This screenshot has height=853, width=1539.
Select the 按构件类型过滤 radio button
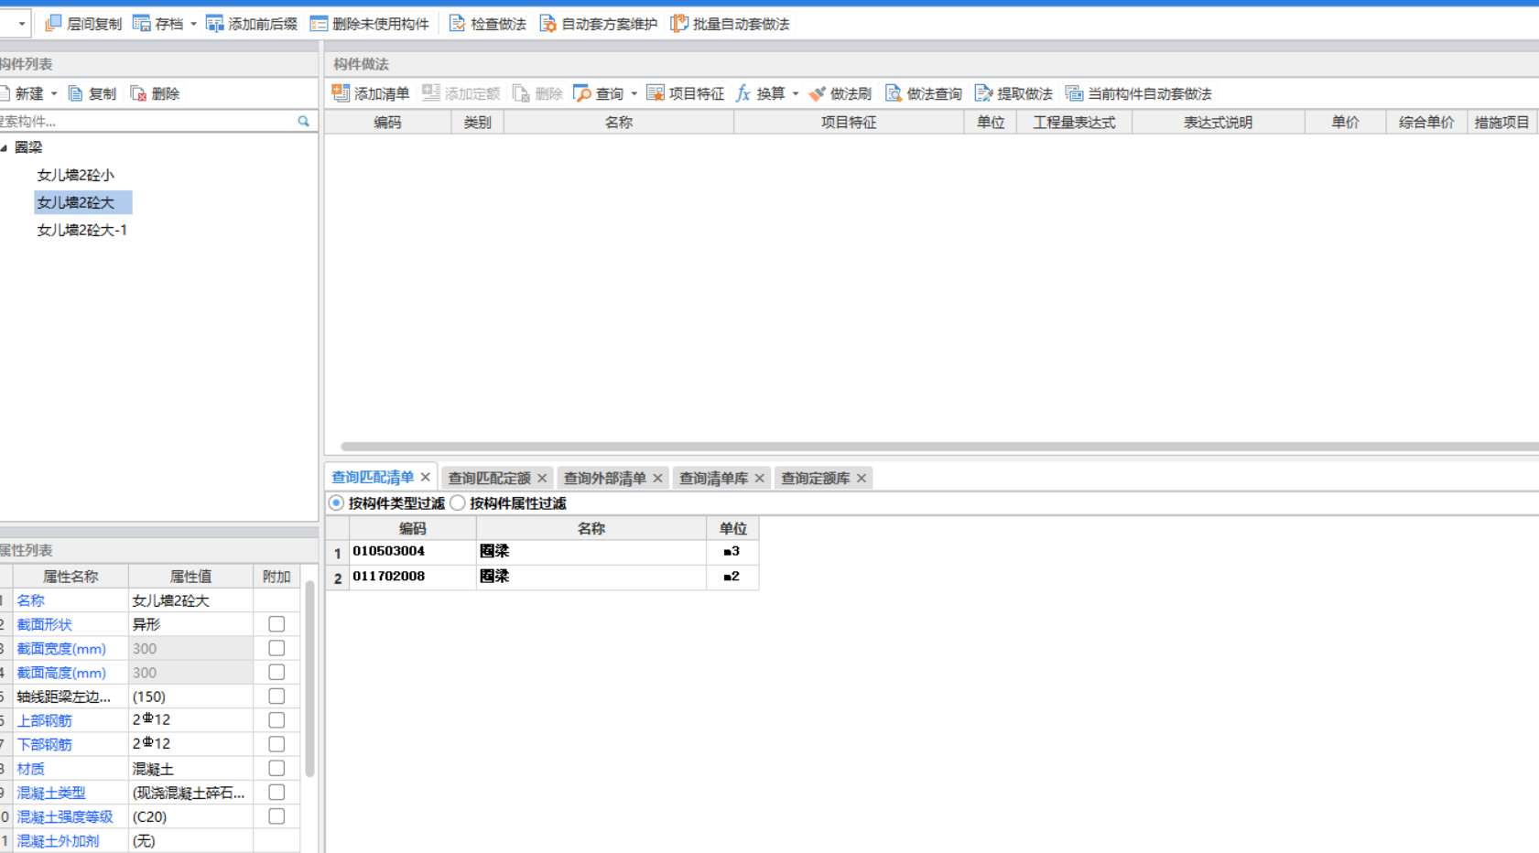(337, 503)
